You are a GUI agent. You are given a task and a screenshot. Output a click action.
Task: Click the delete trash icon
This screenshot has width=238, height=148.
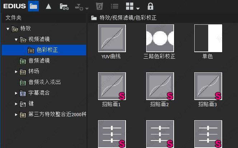coord(99,6)
